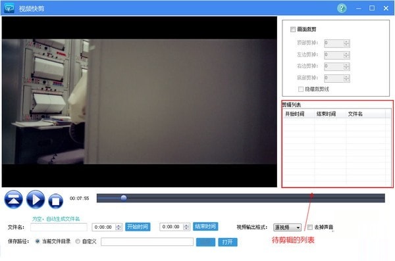Screen dimensions: 395x261
Task: Click the 开始时间 column header in 剪辑列表
Action: 299,114
